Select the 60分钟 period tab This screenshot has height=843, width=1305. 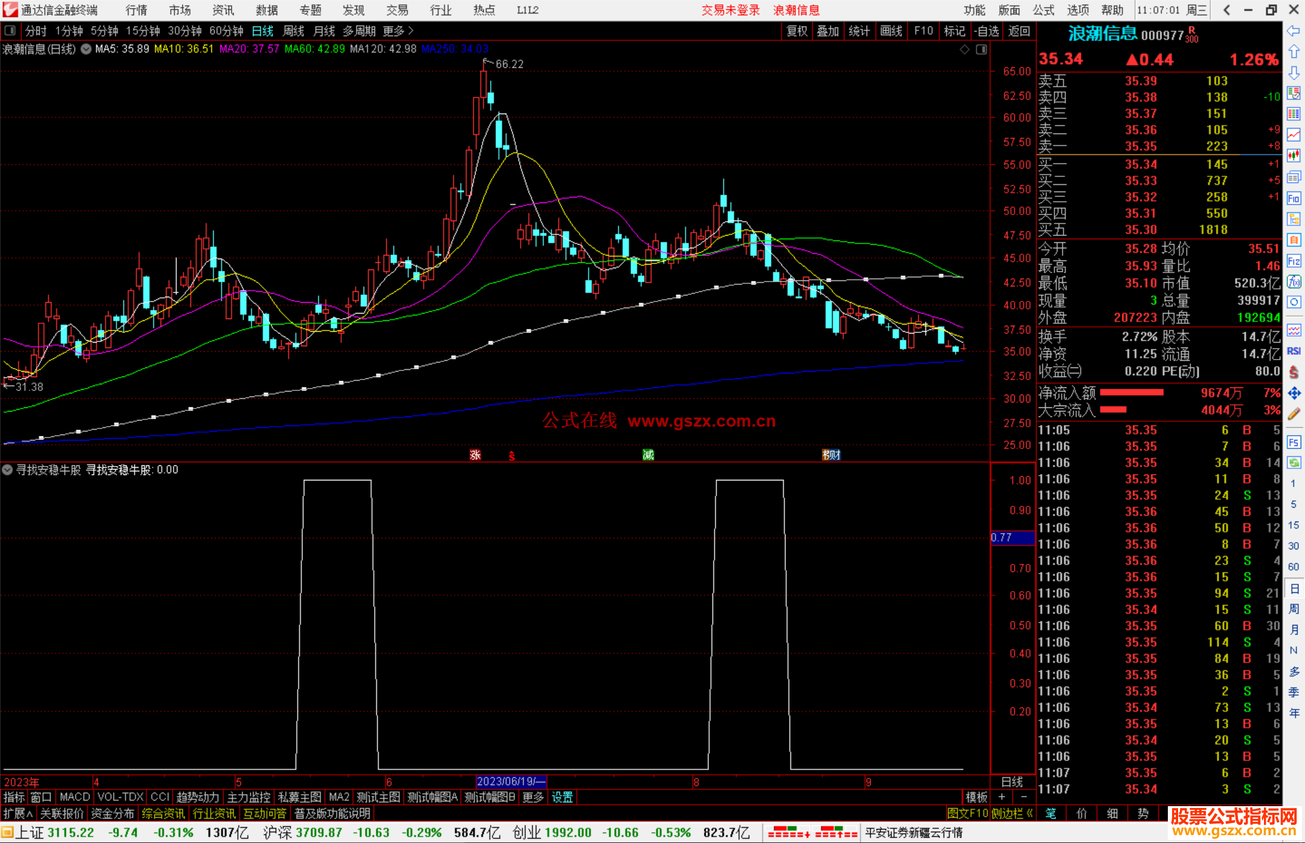226,31
